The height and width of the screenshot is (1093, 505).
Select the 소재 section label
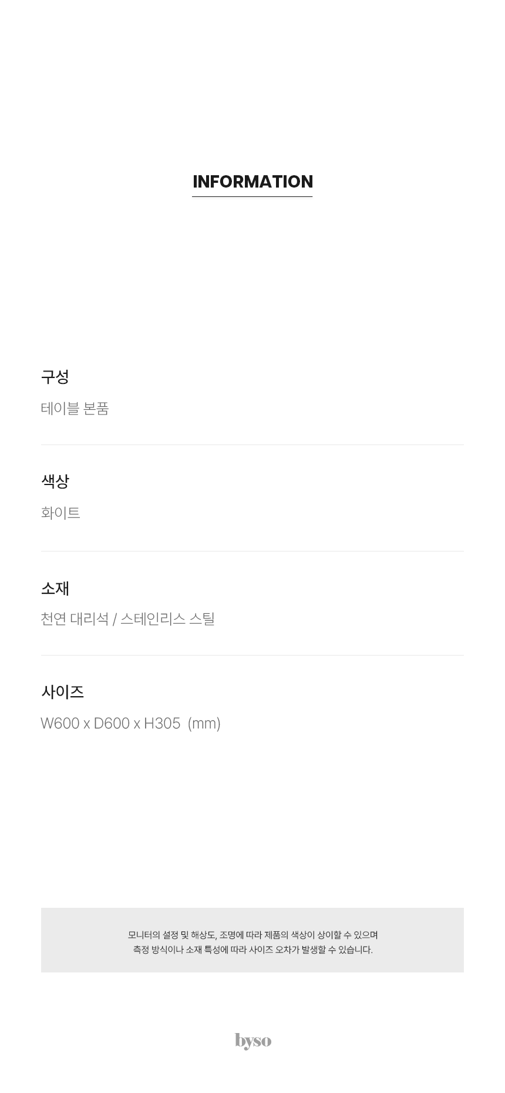pos(55,588)
